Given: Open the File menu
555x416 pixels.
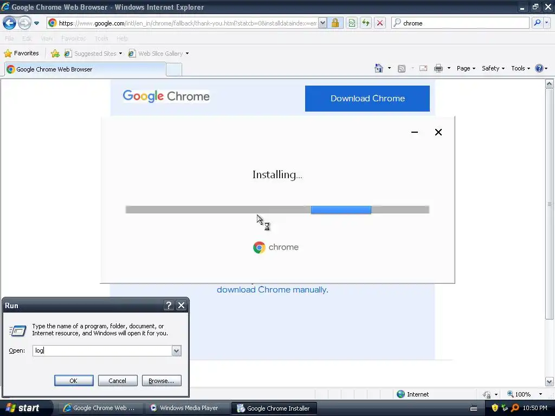Looking at the screenshot, I should [9, 38].
